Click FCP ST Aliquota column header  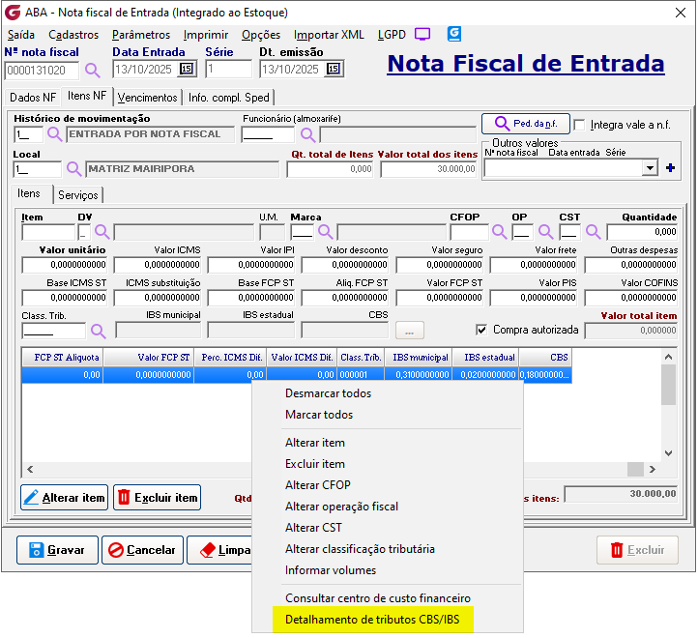coord(63,358)
